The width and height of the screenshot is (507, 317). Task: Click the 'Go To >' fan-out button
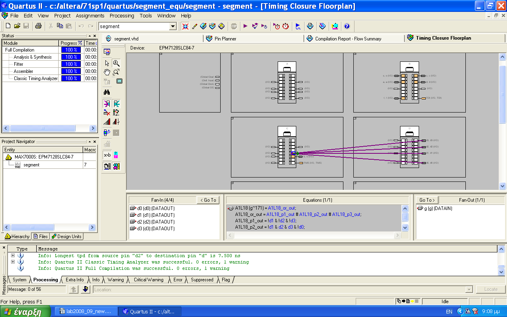click(427, 200)
